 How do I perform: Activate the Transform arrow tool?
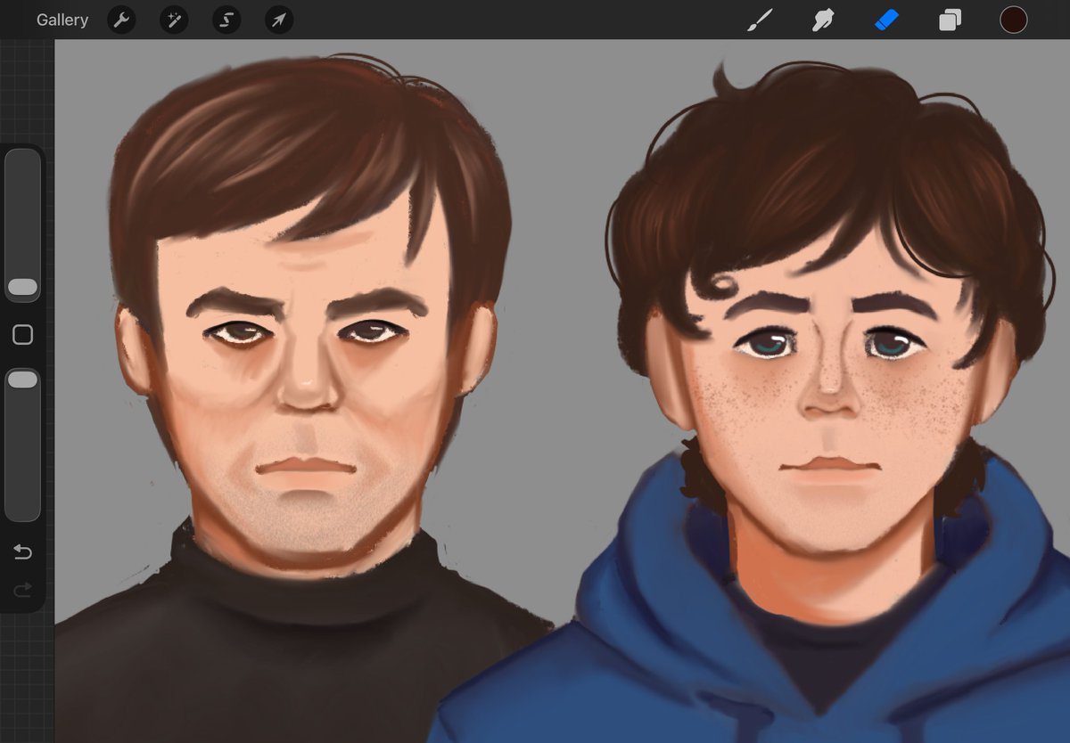[279, 20]
